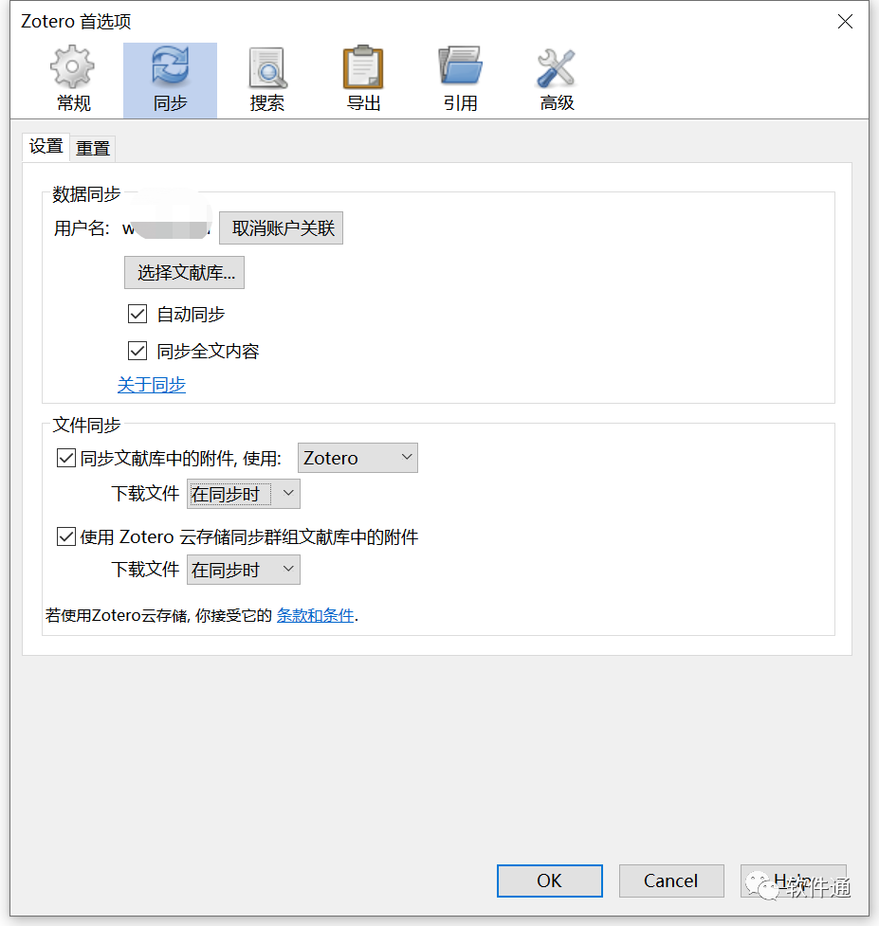Toggle 使用 Zotero 云存储同步群组文献库 checkbox

pyautogui.click(x=66, y=536)
